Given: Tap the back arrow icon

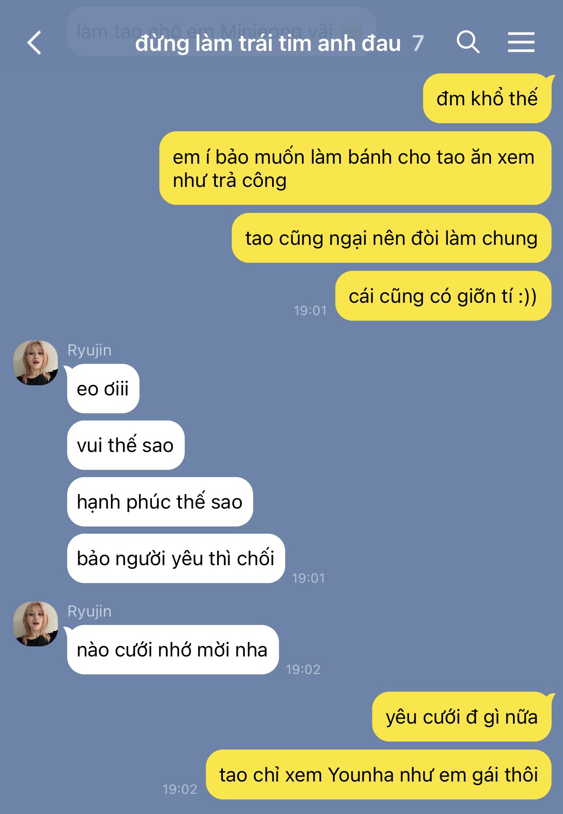Looking at the screenshot, I should point(34,43).
